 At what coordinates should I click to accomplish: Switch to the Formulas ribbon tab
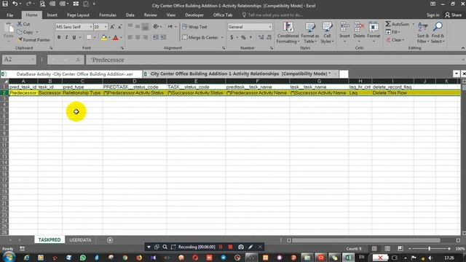pos(108,15)
